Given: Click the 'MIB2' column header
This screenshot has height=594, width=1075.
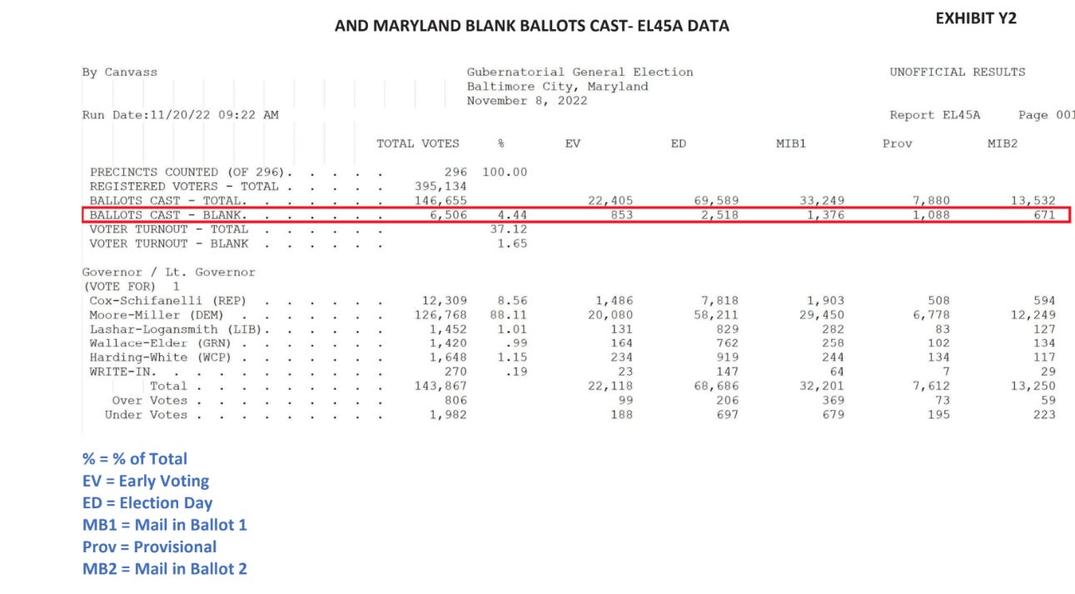Looking at the screenshot, I should click(x=1003, y=143).
